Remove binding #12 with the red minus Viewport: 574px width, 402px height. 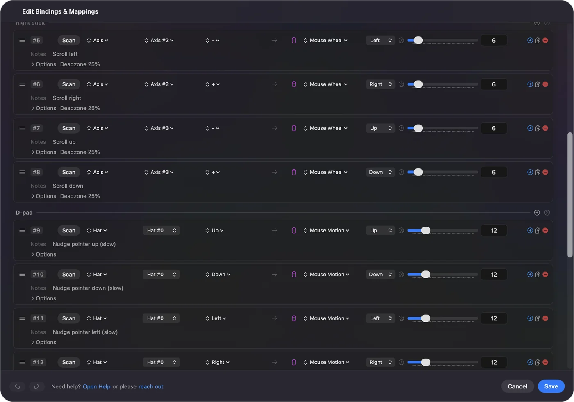(x=545, y=362)
